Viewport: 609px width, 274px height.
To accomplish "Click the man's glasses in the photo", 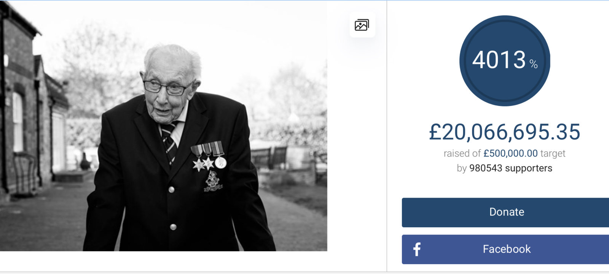I will (x=168, y=87).
